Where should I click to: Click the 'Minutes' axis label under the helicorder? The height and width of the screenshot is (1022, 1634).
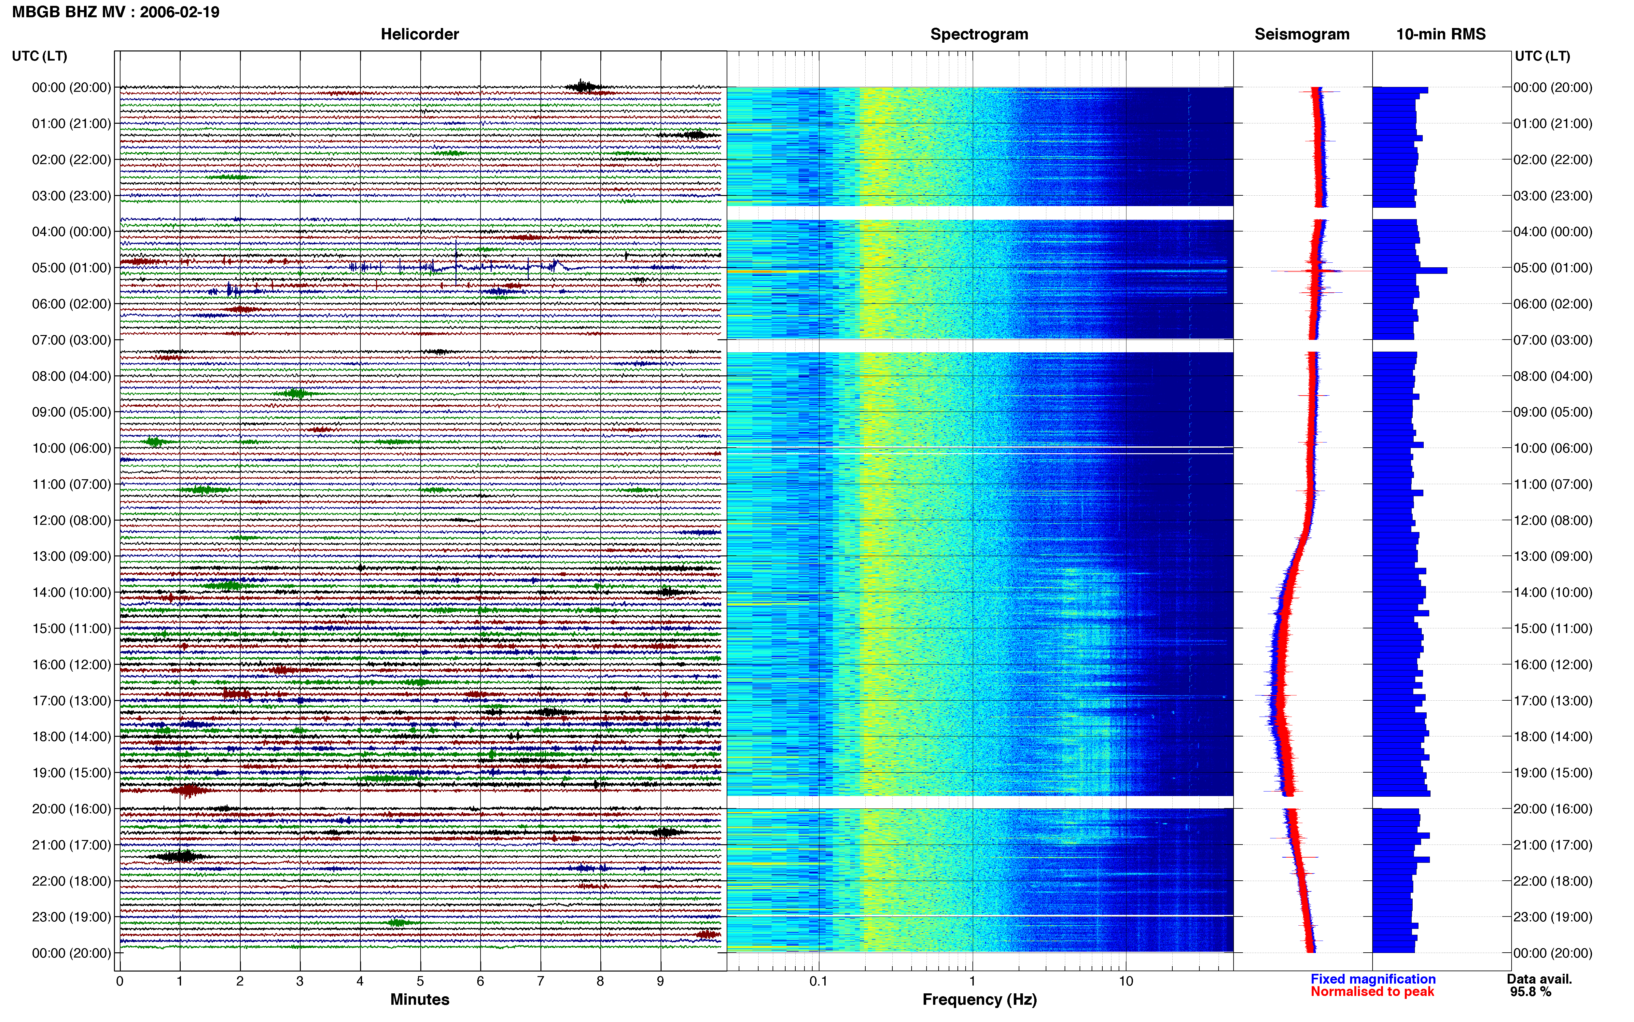click(x=420, y=1000)
